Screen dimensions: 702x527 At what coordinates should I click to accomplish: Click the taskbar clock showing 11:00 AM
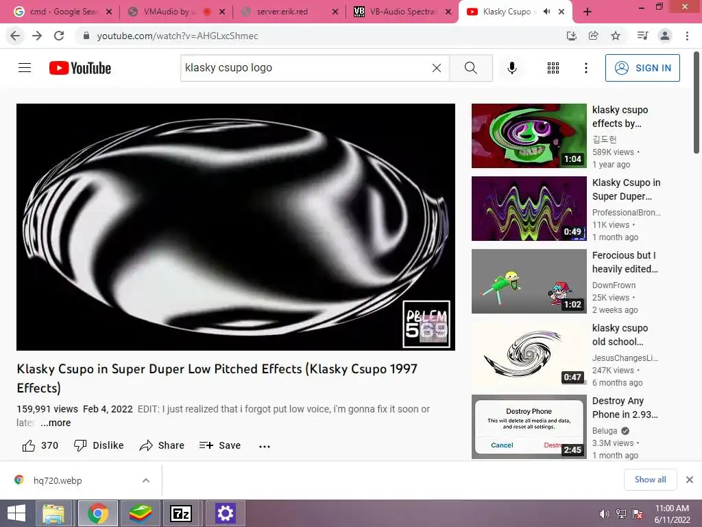point(672,514)
